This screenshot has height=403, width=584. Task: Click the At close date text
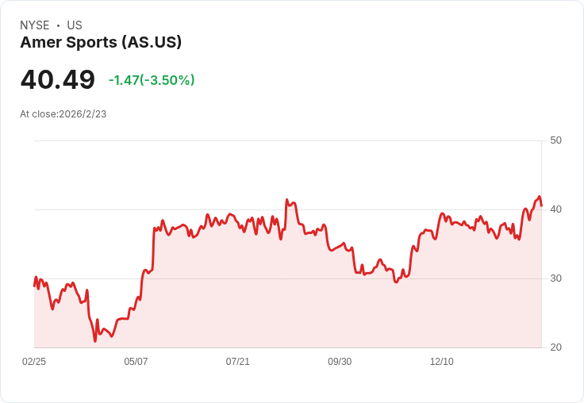[63, 114]
